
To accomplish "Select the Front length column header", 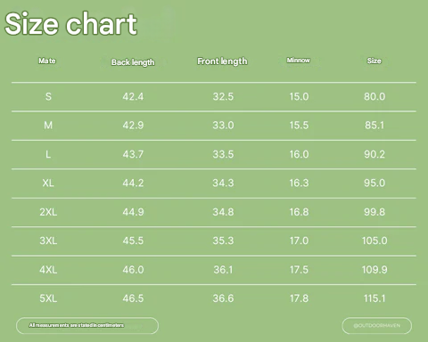I will [x=222, y=61].
